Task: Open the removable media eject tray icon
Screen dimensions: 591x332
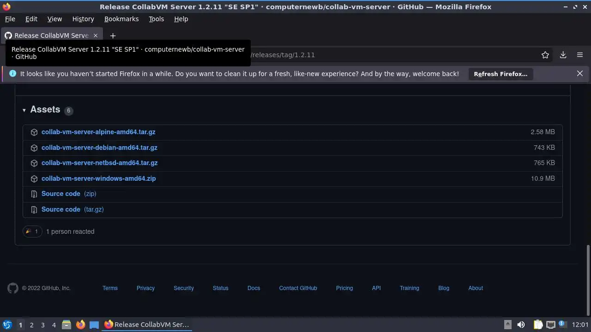Action: pos(507,325)
